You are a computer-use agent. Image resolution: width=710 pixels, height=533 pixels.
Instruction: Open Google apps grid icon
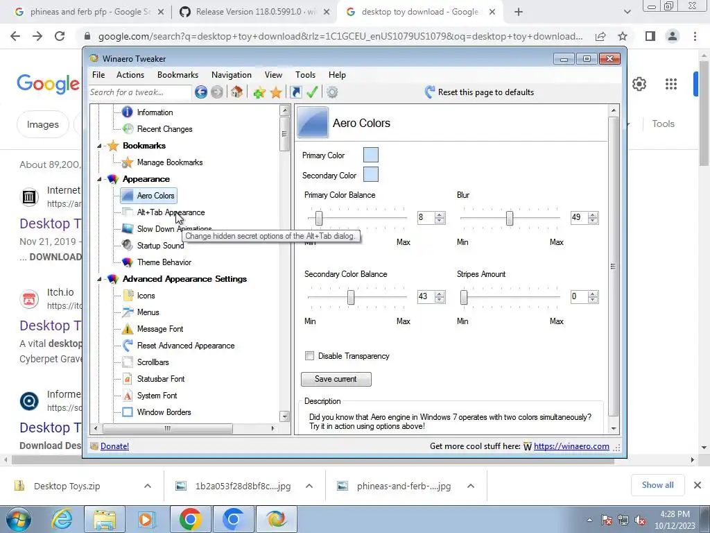point(670,84)
